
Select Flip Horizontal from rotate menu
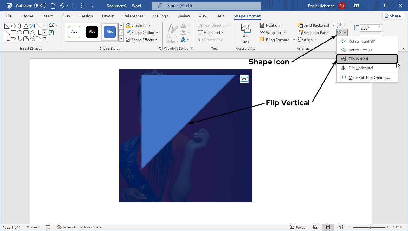[x=360, y=68]
